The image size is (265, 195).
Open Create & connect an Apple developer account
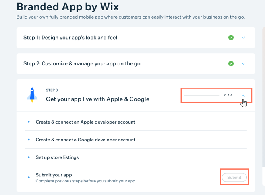point(85,122)
